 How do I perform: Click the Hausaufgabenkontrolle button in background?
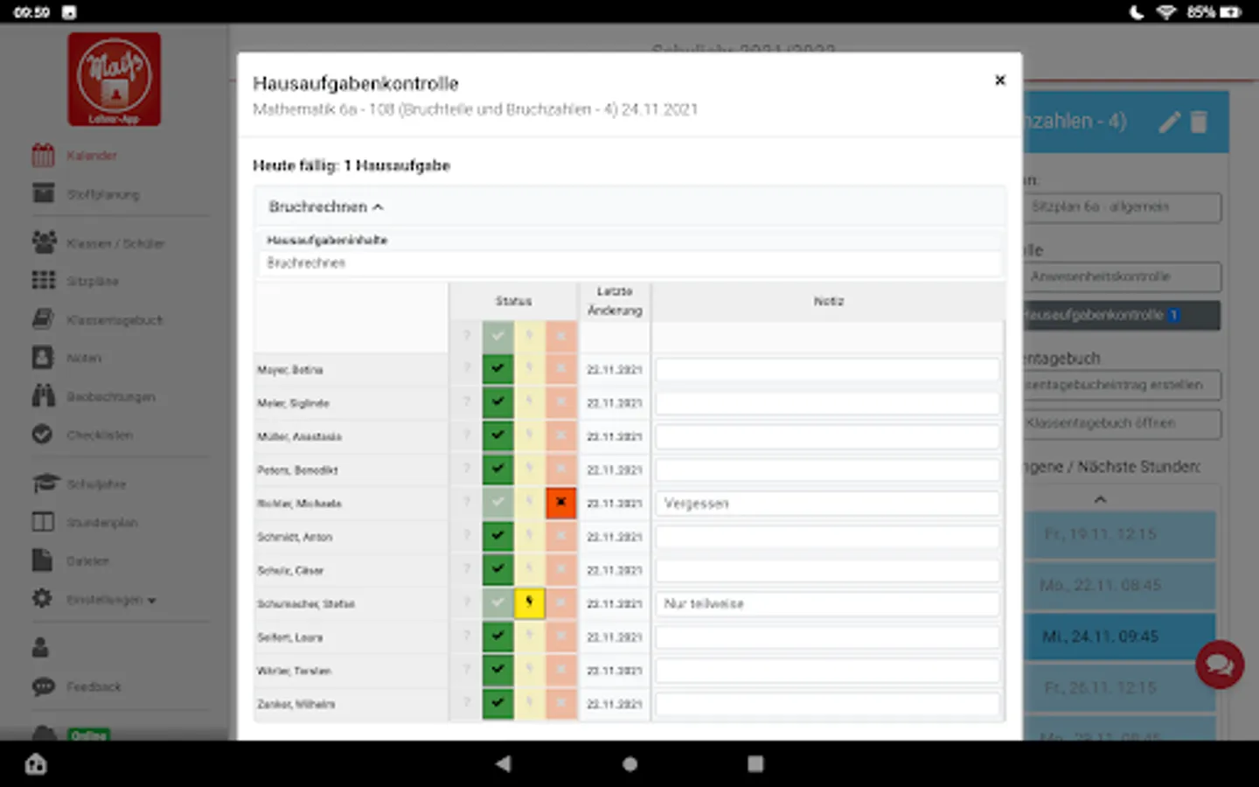coord(1122,316)
